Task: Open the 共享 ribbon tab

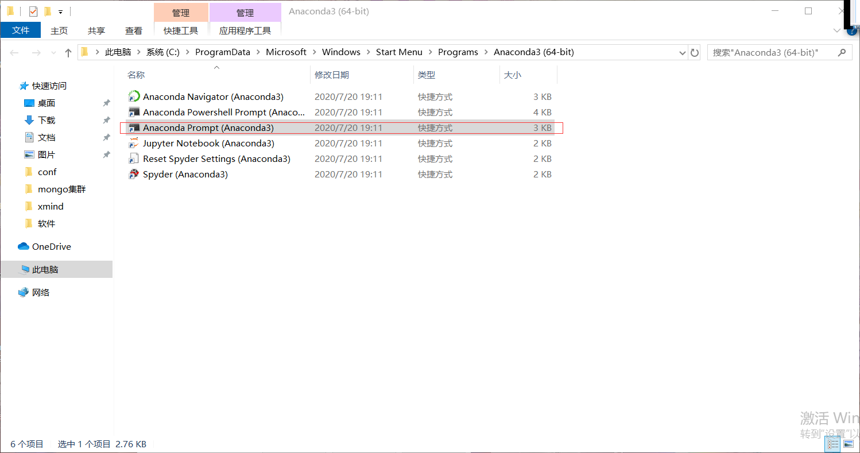Action: (96, 30)
